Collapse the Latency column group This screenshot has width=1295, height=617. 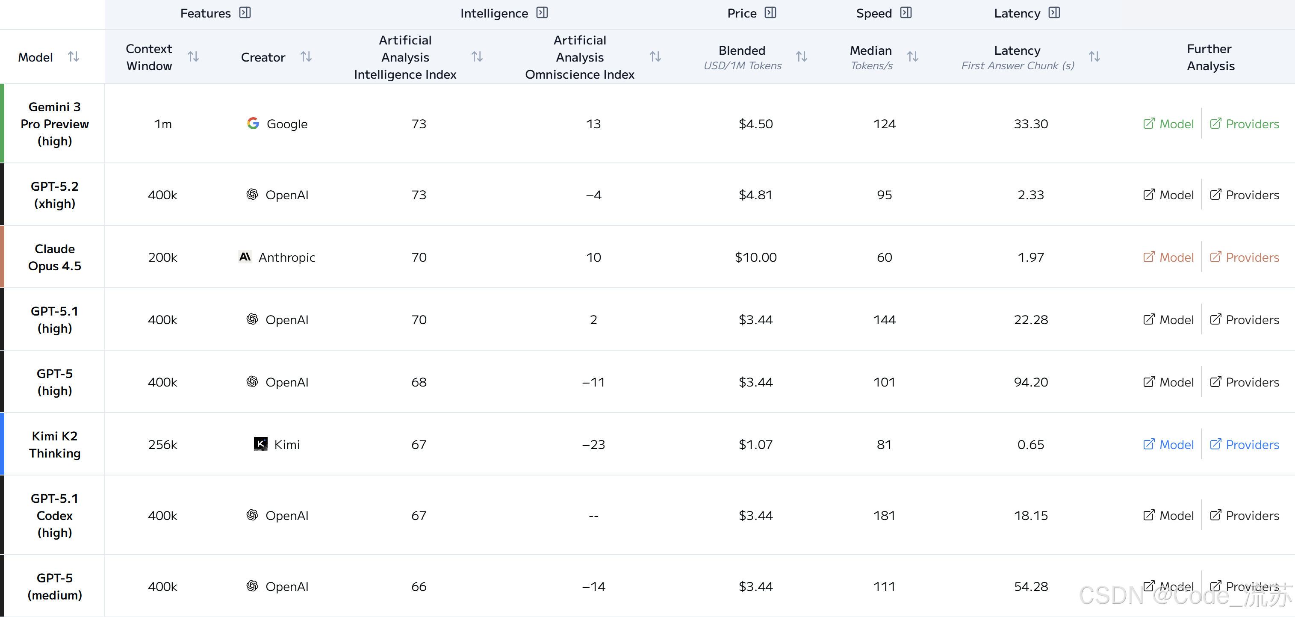click(x=1054, y=12)
